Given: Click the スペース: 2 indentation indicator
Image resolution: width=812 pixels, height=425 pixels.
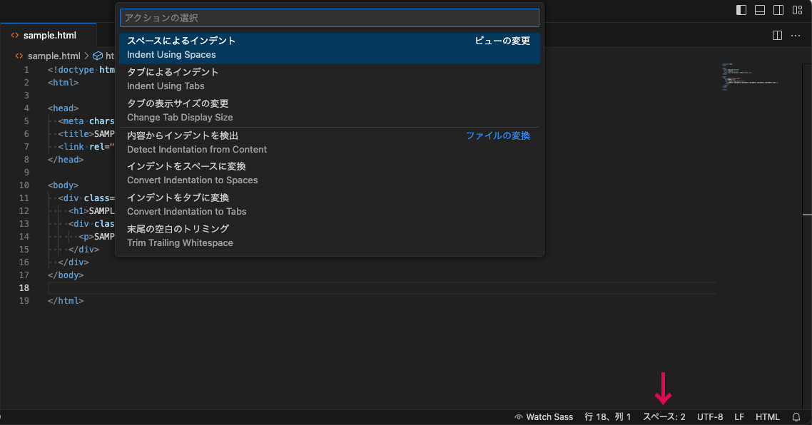Looking at the screenshot, I should [x=664, y=416].
